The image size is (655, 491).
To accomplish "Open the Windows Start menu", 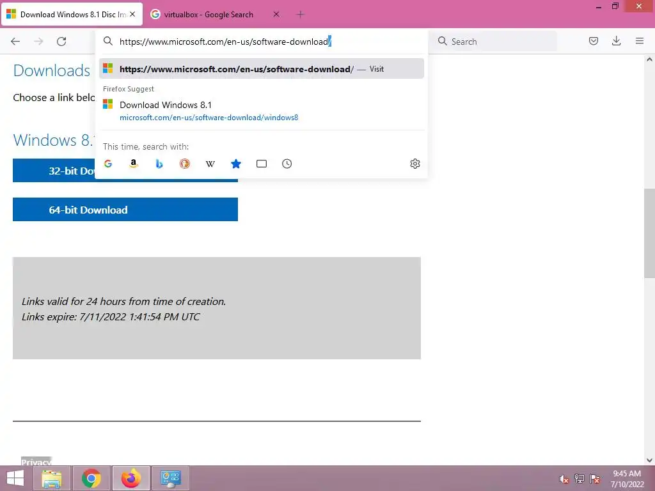I will 15,478.
